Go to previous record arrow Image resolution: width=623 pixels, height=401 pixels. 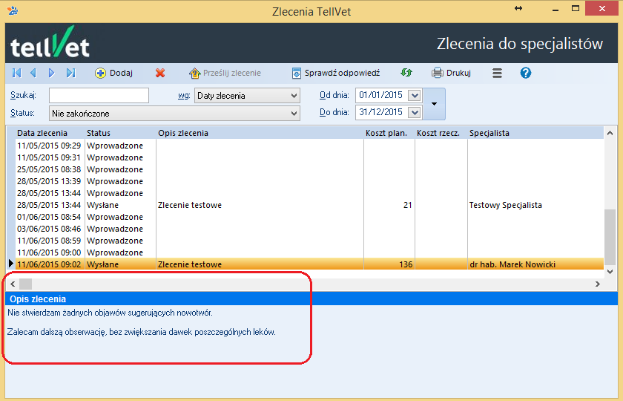[x=33, y=73]
